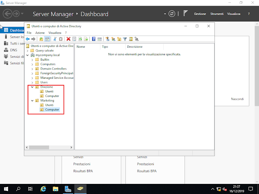Open the Azione menu

pyautogui.click(x=40, y=33)
